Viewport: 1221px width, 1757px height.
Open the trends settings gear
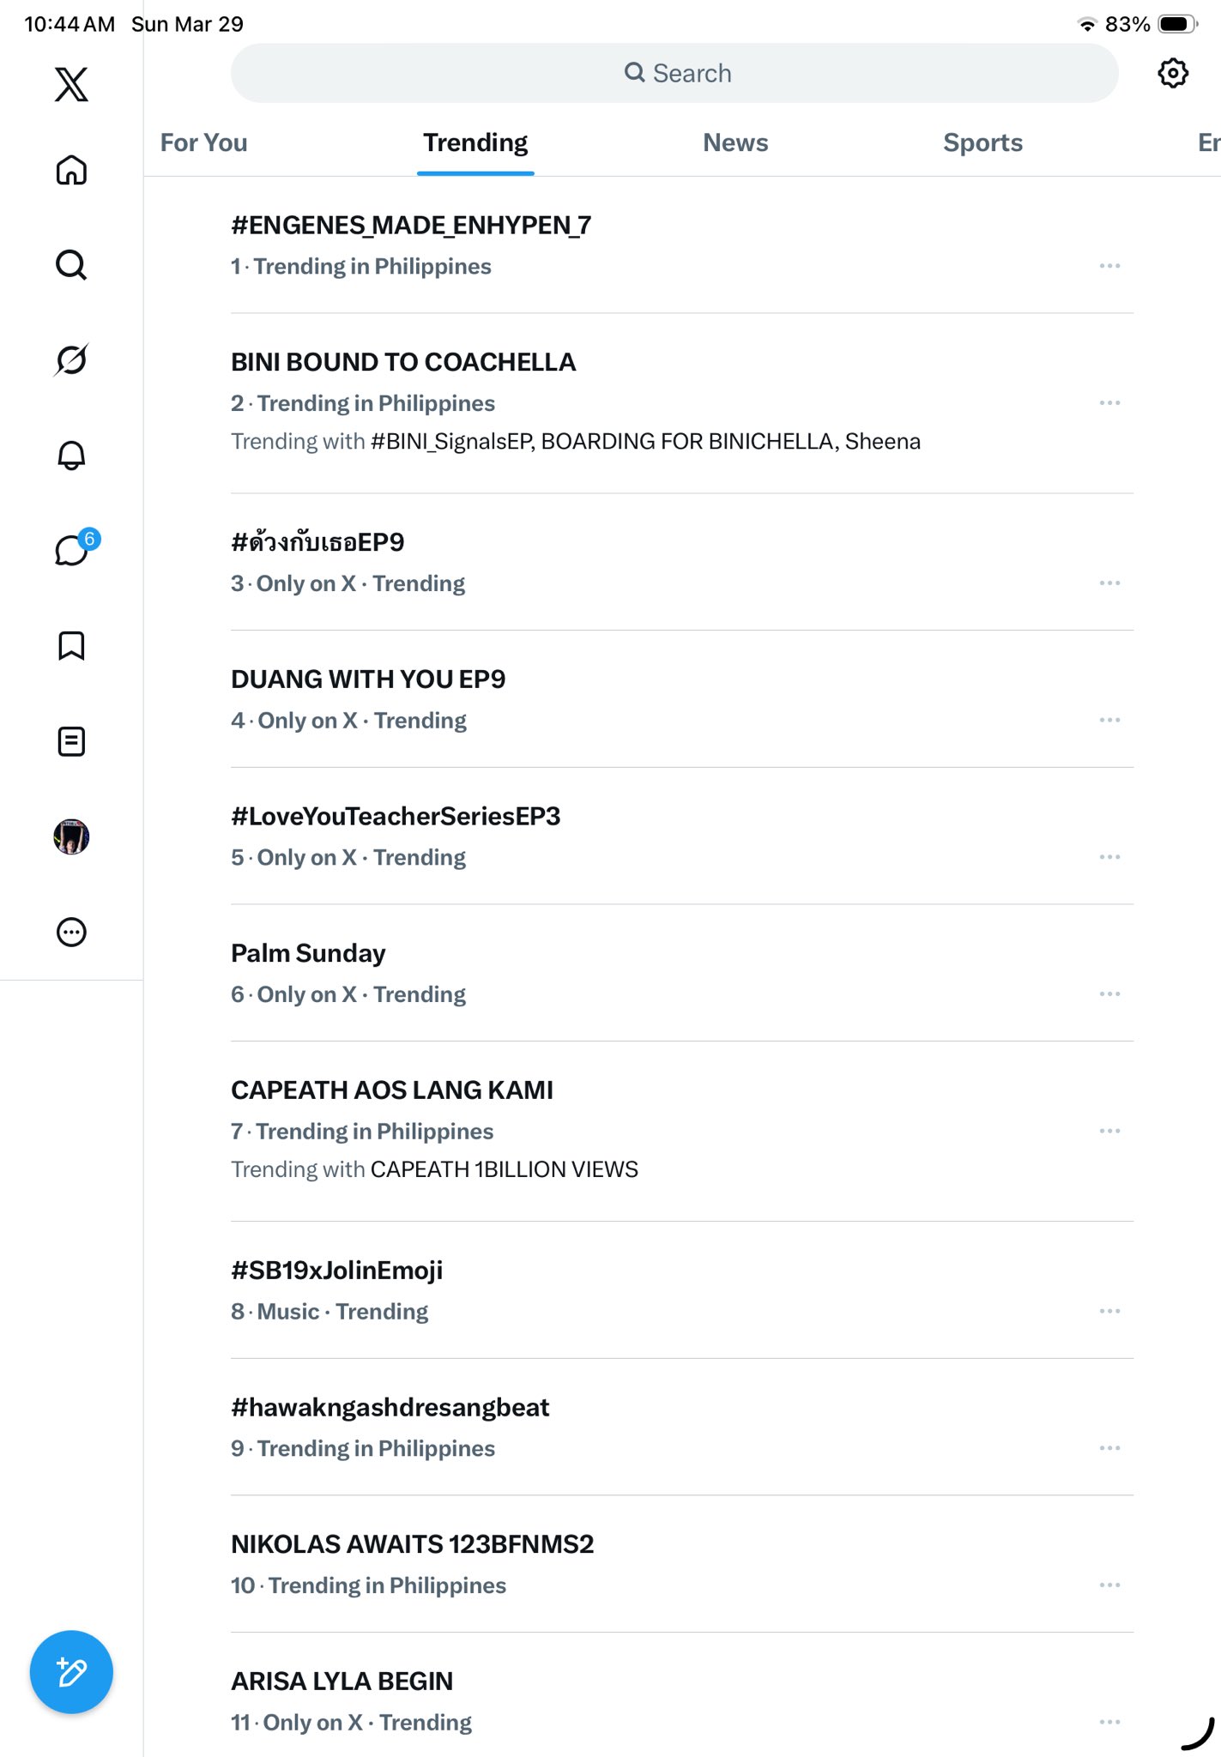1172,73
